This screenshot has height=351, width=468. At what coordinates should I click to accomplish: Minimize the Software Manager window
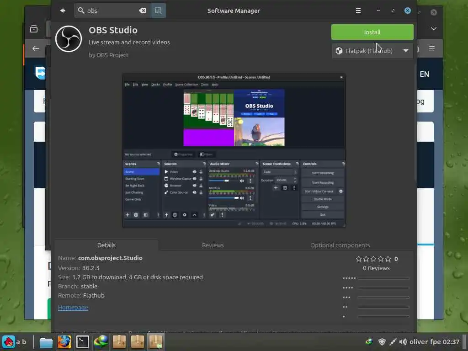(378, 11)
